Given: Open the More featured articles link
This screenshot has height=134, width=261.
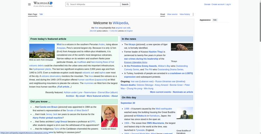Looking at the screenshot, I should (x=98, y=96).
